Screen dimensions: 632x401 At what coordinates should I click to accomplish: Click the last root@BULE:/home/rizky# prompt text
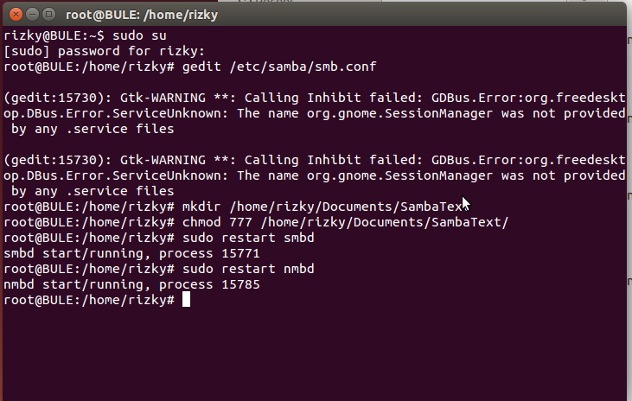[89, 300]
